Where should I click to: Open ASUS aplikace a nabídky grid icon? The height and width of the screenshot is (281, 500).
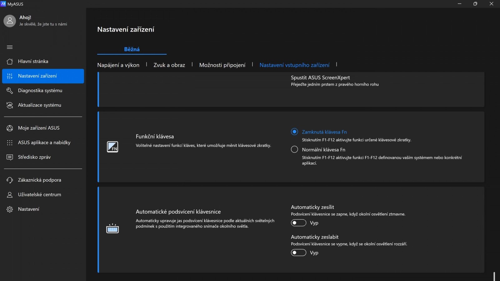10,143
